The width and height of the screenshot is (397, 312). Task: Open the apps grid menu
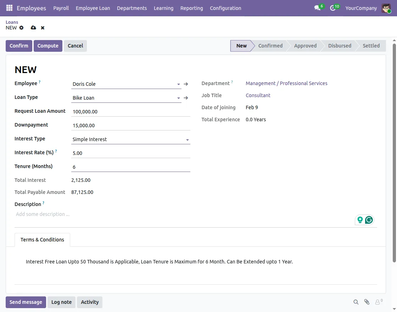[x=9, y=8]
